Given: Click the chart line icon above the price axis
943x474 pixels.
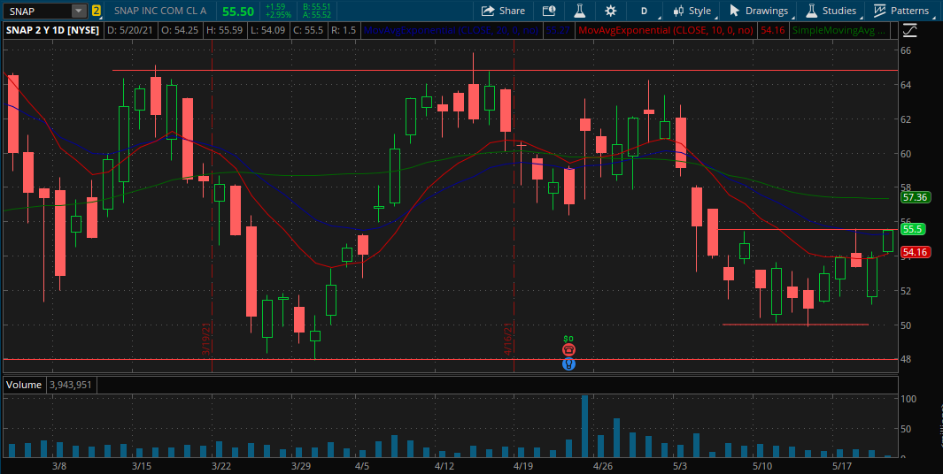Looking at the screenshot, I should [910, 29].
